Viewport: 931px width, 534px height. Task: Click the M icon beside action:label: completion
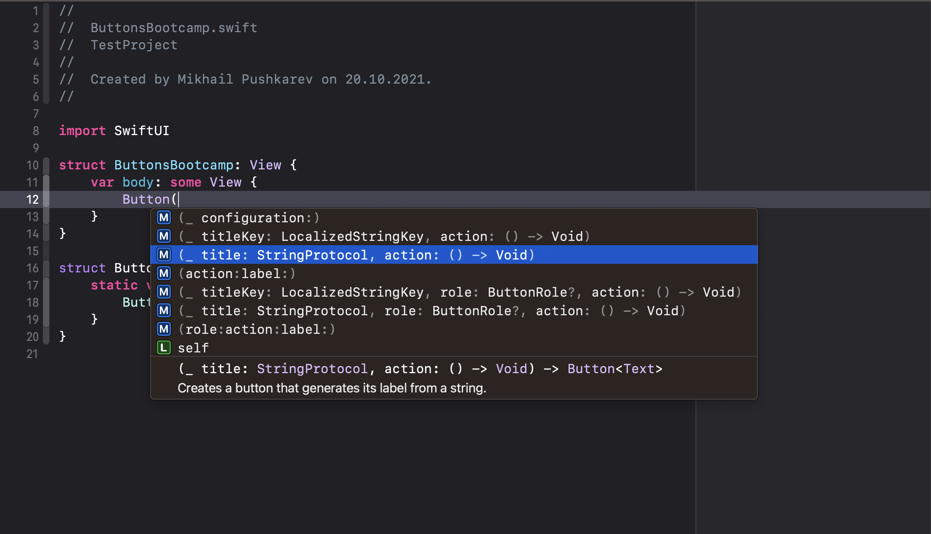pos(164,273)
